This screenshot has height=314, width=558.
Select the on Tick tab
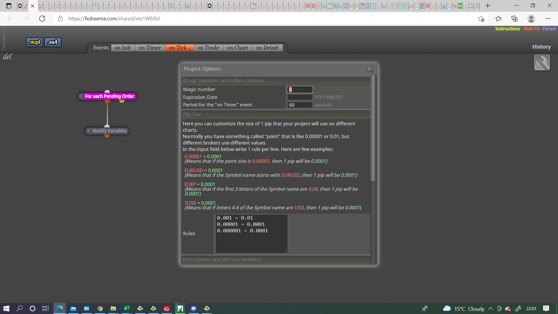point(180,48)
